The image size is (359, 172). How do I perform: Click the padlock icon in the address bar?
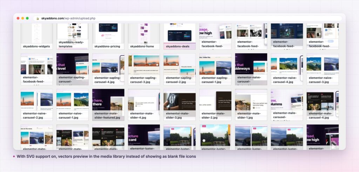pos(38,19)
